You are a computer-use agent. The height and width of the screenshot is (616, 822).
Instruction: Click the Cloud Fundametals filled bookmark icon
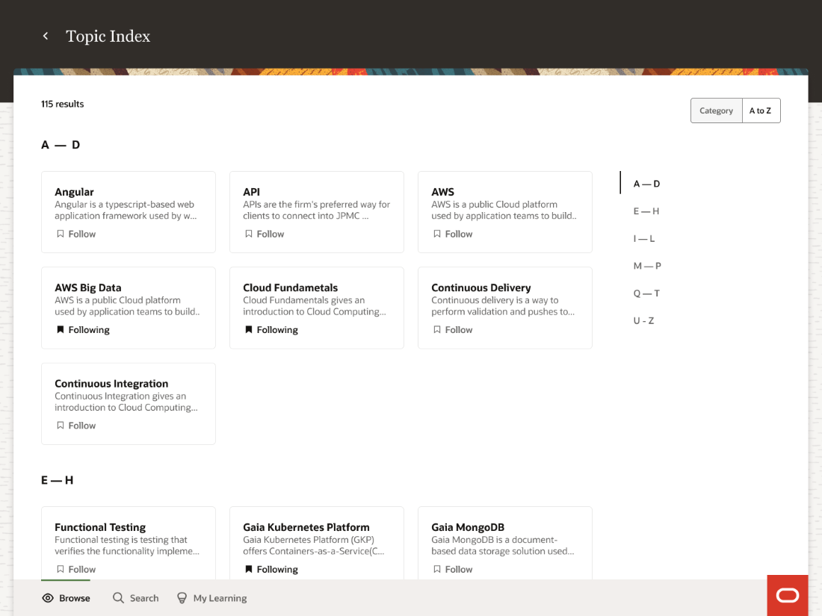click(x=249, y=329)
